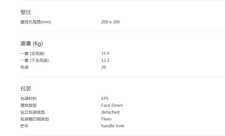Click the 壁挂 section heading

(26, 12)
